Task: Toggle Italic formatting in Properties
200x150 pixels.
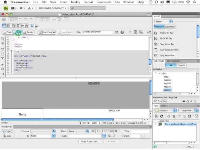Action: [x=97, y=131]
